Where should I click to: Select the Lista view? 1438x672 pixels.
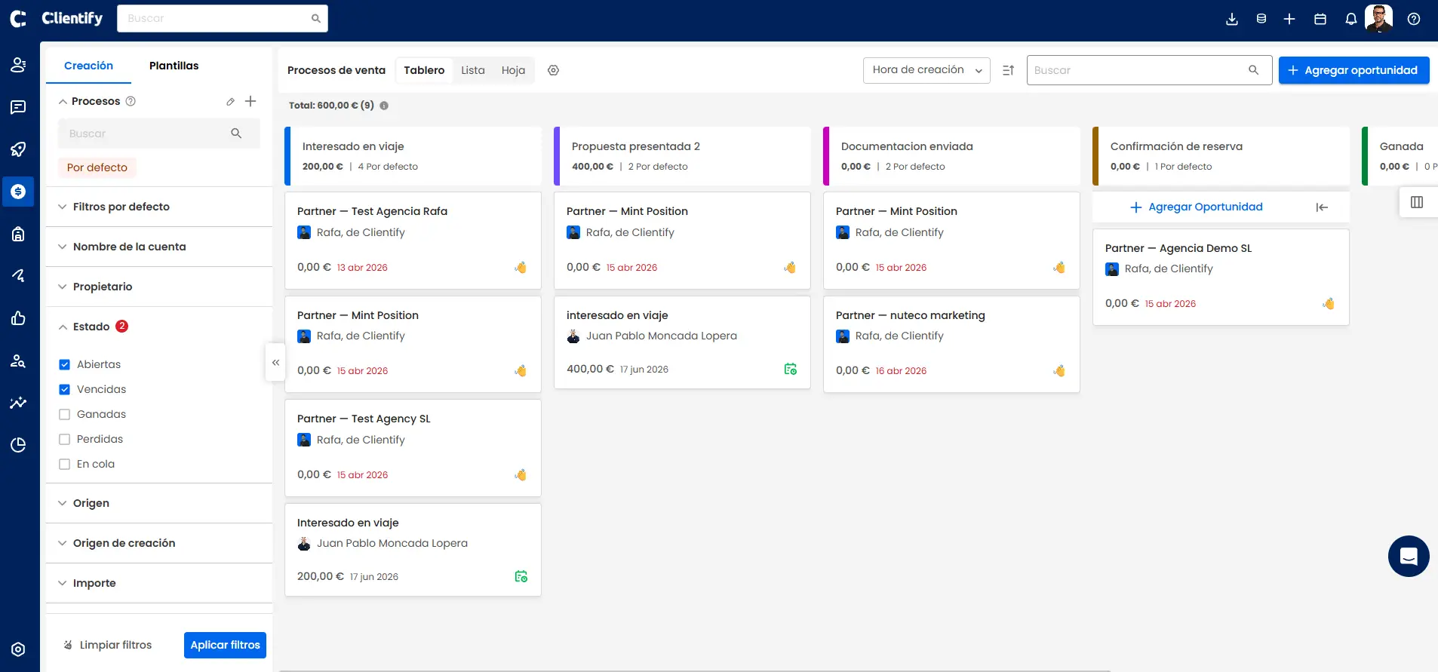[x=473, y=70]
